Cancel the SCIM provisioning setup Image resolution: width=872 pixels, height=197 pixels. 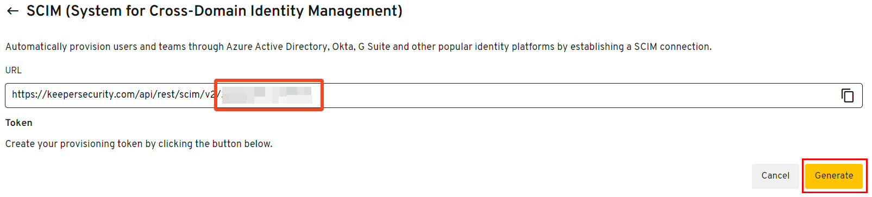(x=775, y=176)
